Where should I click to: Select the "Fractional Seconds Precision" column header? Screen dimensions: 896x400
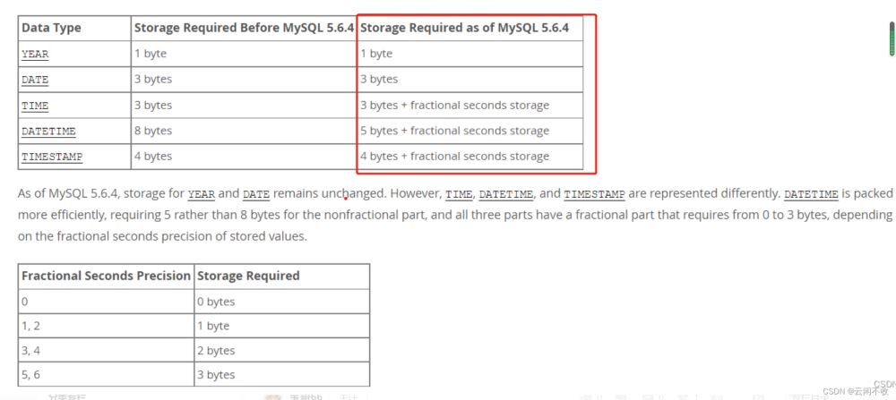pyautogui.click(x=107, y=276)
